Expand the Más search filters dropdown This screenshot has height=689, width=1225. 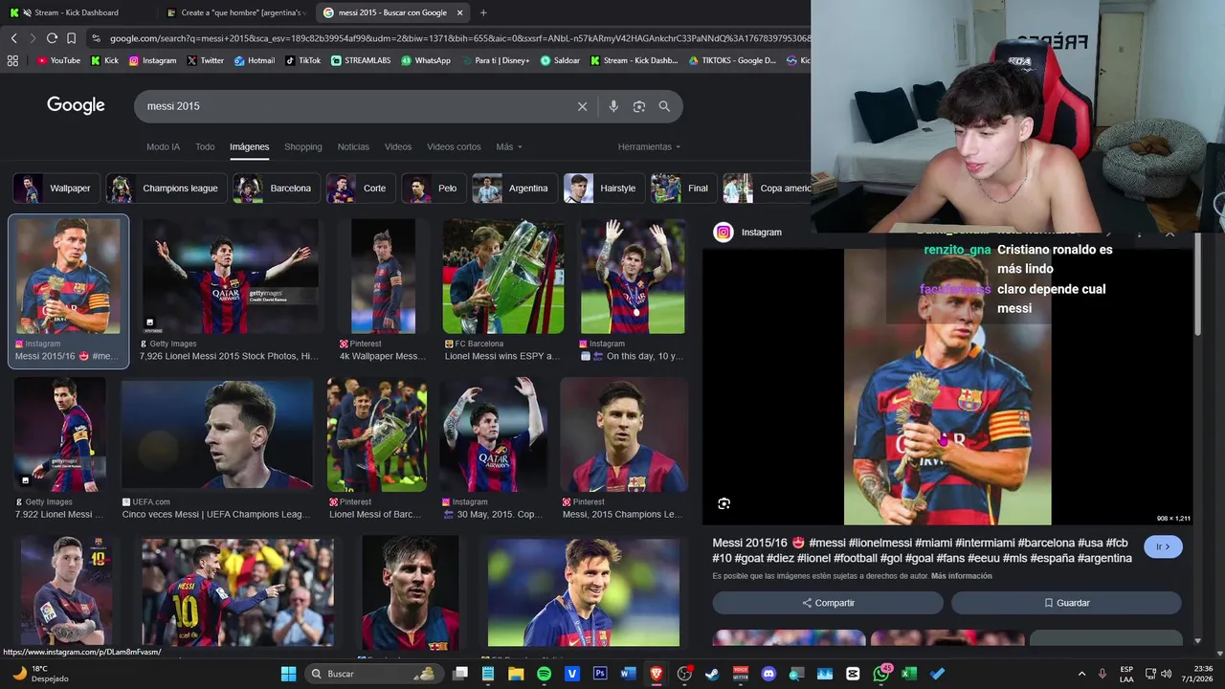pyautogui.click(x=509, y=147)
